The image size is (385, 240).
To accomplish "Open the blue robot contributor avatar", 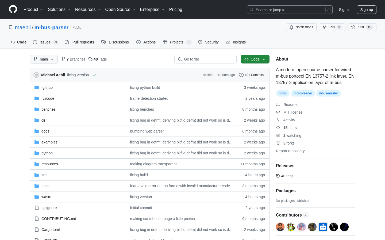I will (x=323, y=227).
